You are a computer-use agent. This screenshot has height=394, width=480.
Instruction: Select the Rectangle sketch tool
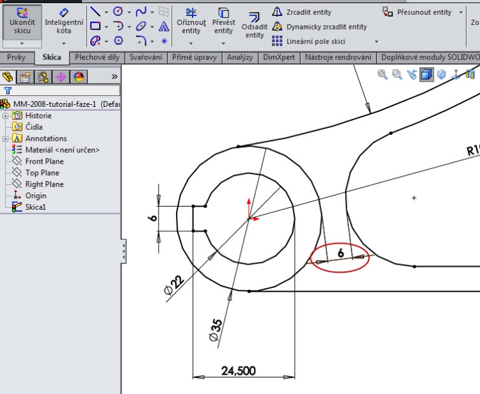point(95,26)
